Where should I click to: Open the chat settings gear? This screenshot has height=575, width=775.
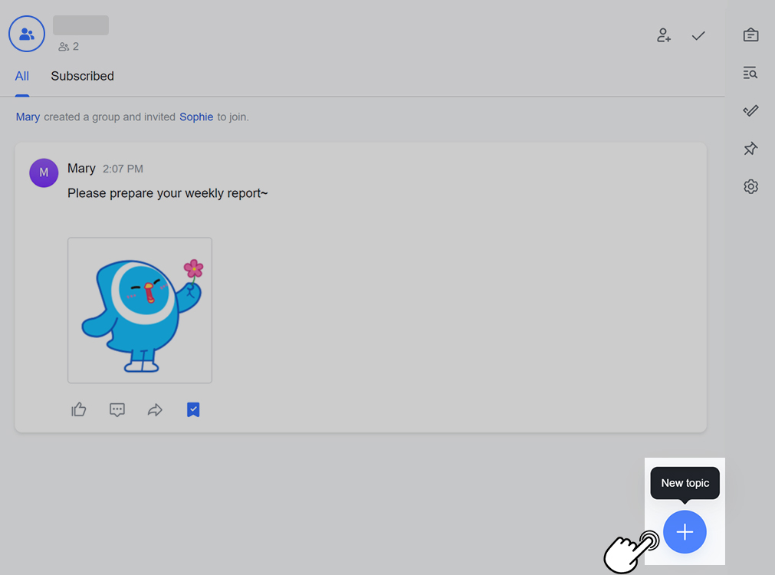tap(750, 186)
